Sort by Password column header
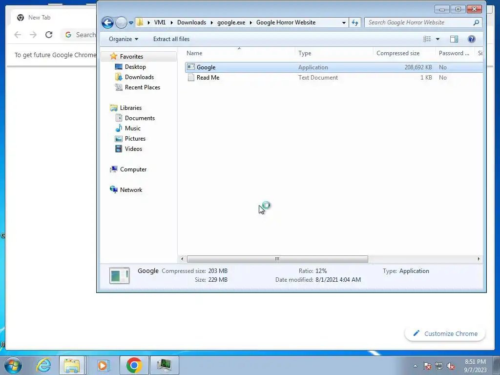This screenshot has width=500, height=375. [455, 53]
